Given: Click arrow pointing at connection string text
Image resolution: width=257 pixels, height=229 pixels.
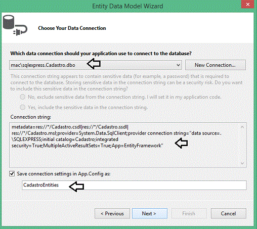Looking at the screenshot, I should point(182,143).
